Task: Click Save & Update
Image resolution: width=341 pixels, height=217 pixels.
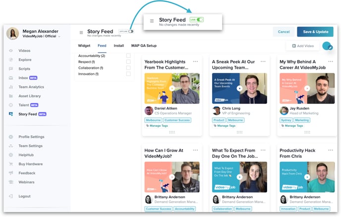Action: tap(315, 32)
